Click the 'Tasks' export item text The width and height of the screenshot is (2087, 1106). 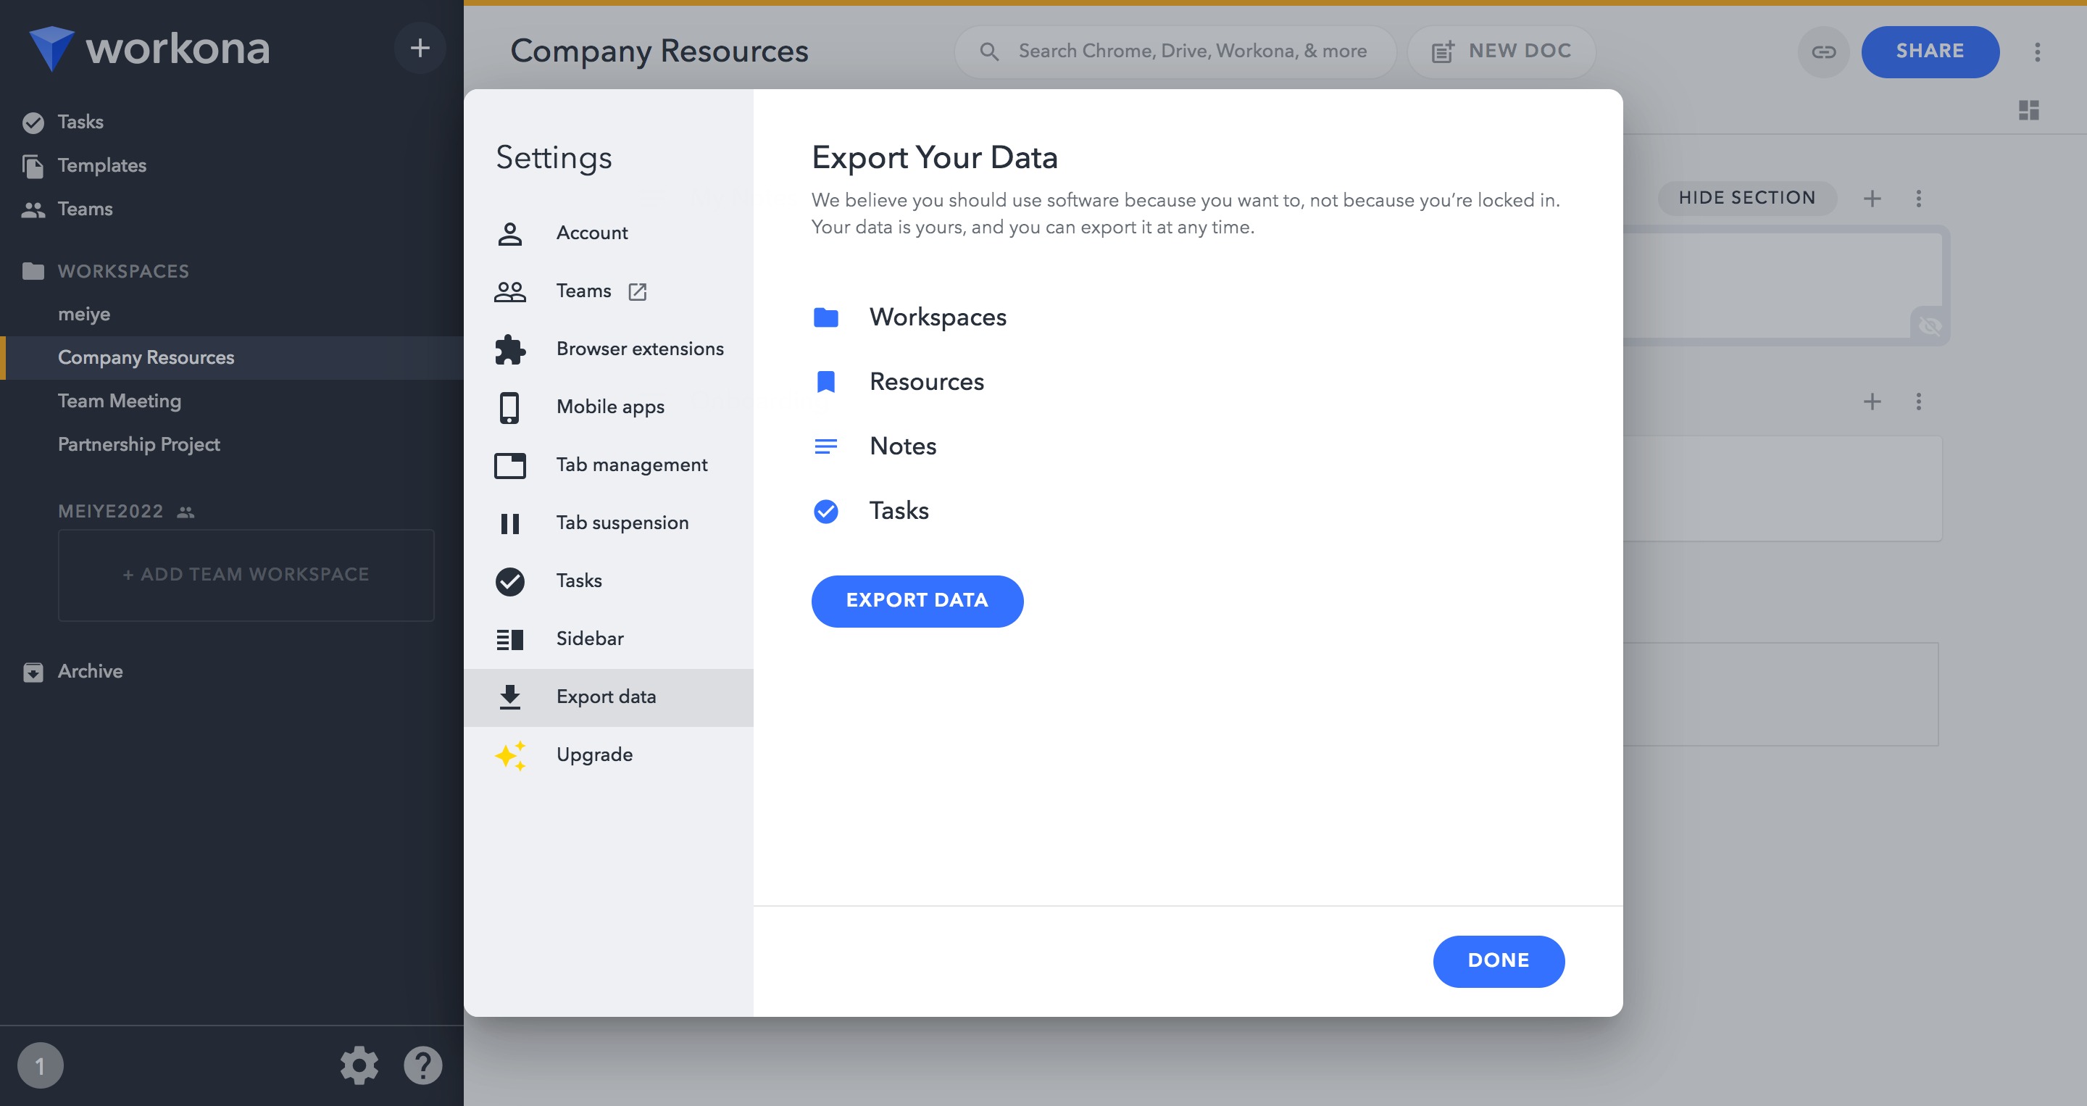[899, 510]
